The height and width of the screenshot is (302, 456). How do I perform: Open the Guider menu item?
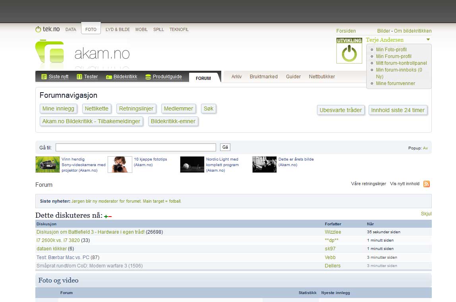(293, 77)
